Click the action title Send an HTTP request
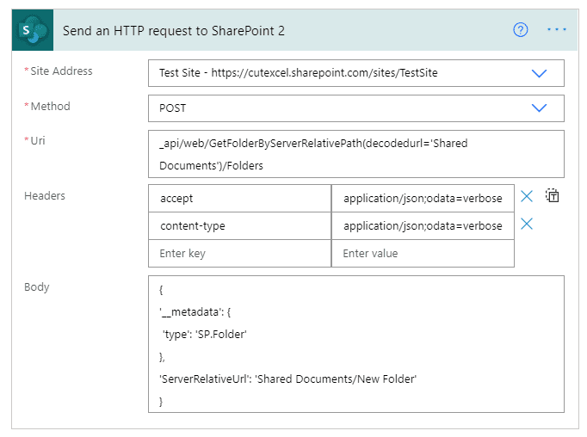Image resolution: width=587 pixels, height=437 pixels. [x=173, y=31]
